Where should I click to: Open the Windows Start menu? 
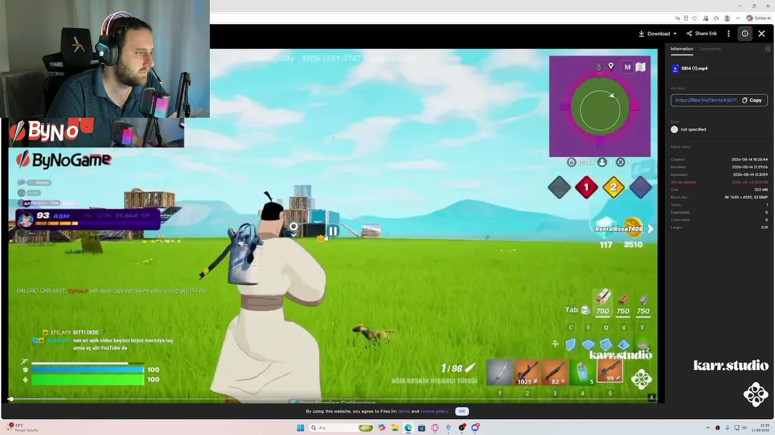tap(300, 428)
